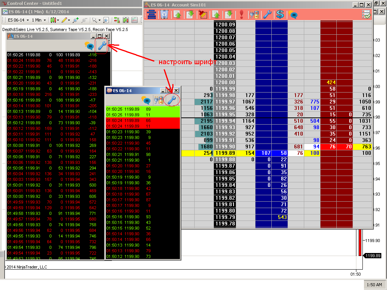Click the 1199.89 price cell in yellow row
The height and width of the screenshot is (290, 387).
coord(224,153)
